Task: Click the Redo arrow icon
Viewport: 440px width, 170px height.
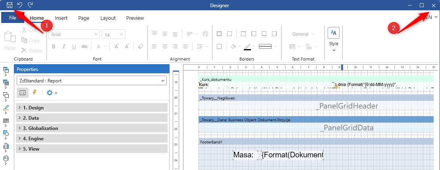Action: tap(30, 5)
